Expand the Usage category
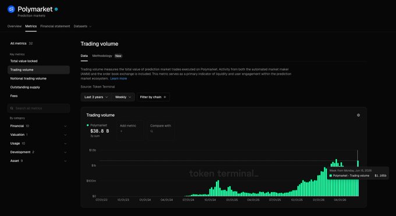 [38, 143]
